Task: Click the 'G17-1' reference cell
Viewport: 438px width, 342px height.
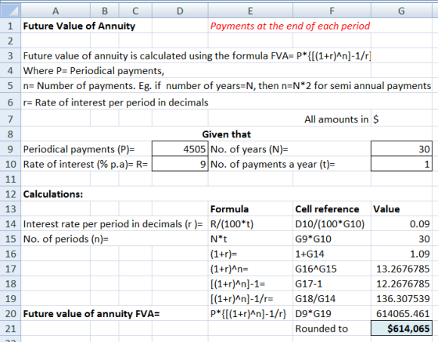Action: [332, 283]
